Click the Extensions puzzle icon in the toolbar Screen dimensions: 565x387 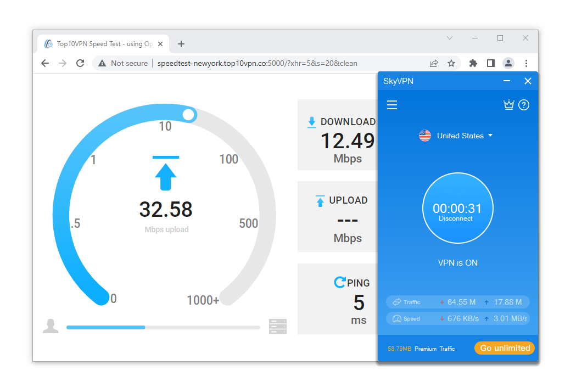point(473,63)
